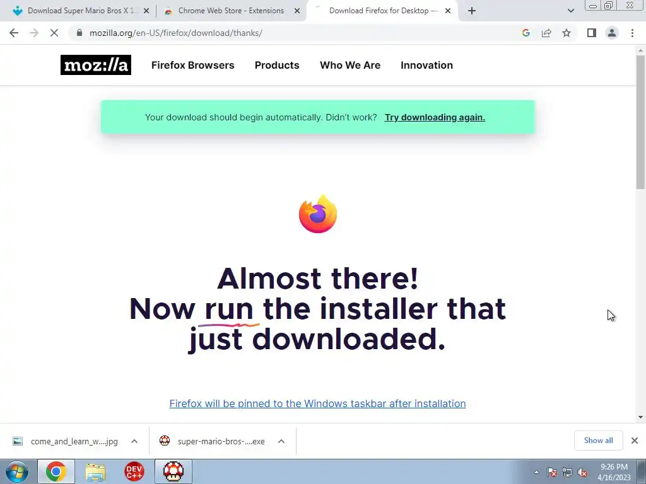The height and width of the screenshot is (484, 646).
Task: Open the Windows Start menu
Action: pyautogui.click(x=17, y=471)
